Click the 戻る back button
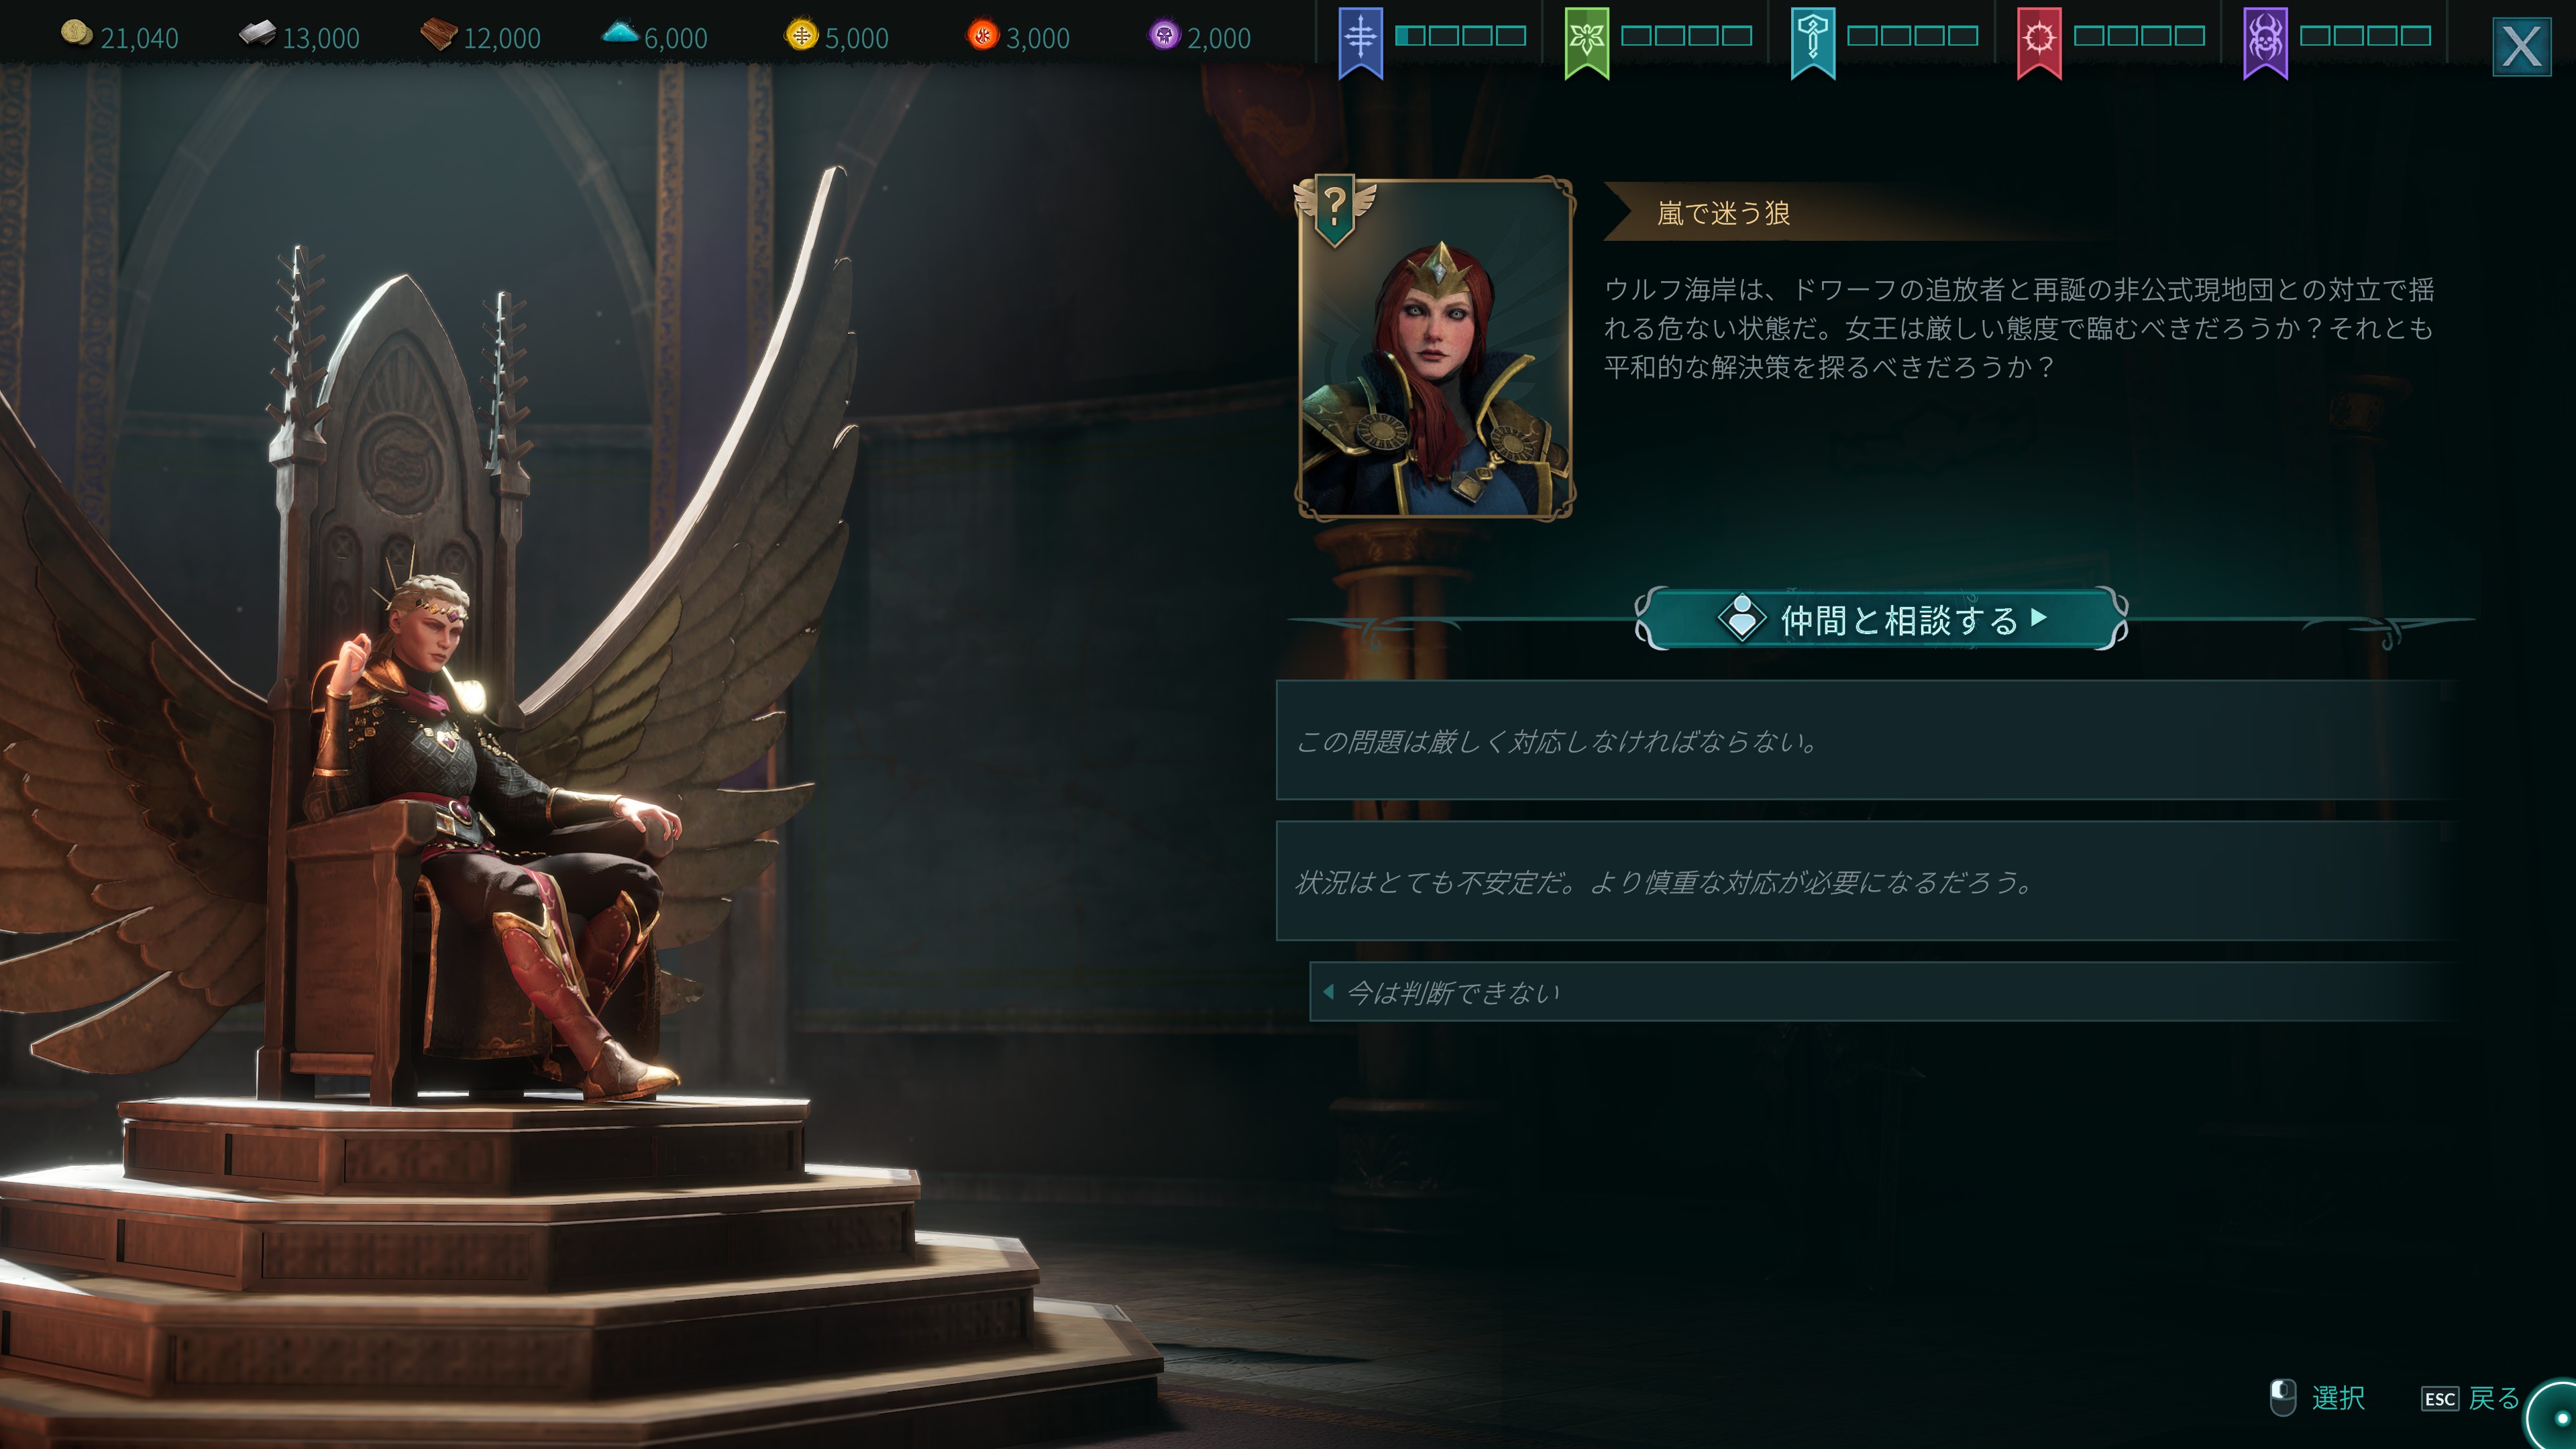The width and height of the screenshot is (2576, 1449). point(2470,1398)
